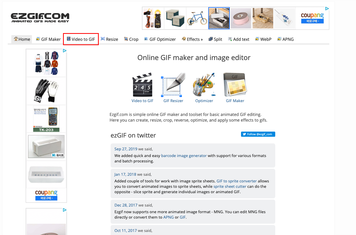Click the second sidebar ad AdChoices icon
Image resolution: width=356 pixels, height=235 pixels.
click(x=65, y=210)
